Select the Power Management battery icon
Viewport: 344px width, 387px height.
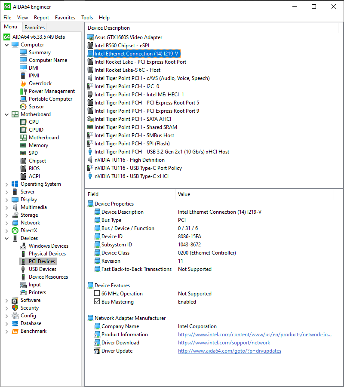[x=23, y=91]
